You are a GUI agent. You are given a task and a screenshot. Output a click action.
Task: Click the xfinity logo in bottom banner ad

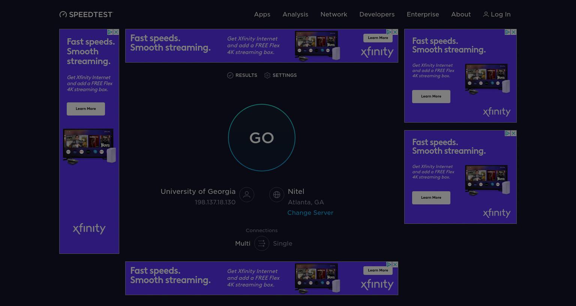pos(377,285)
